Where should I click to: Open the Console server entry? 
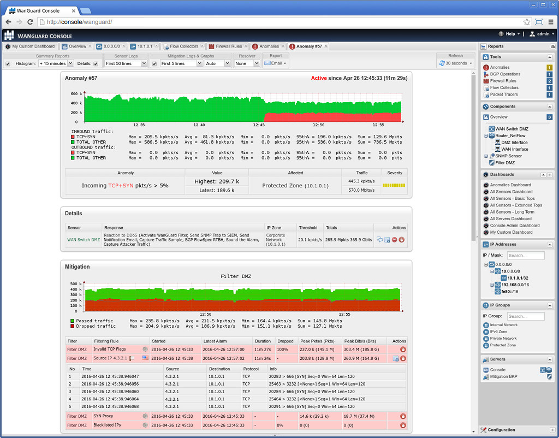[497, 370]
